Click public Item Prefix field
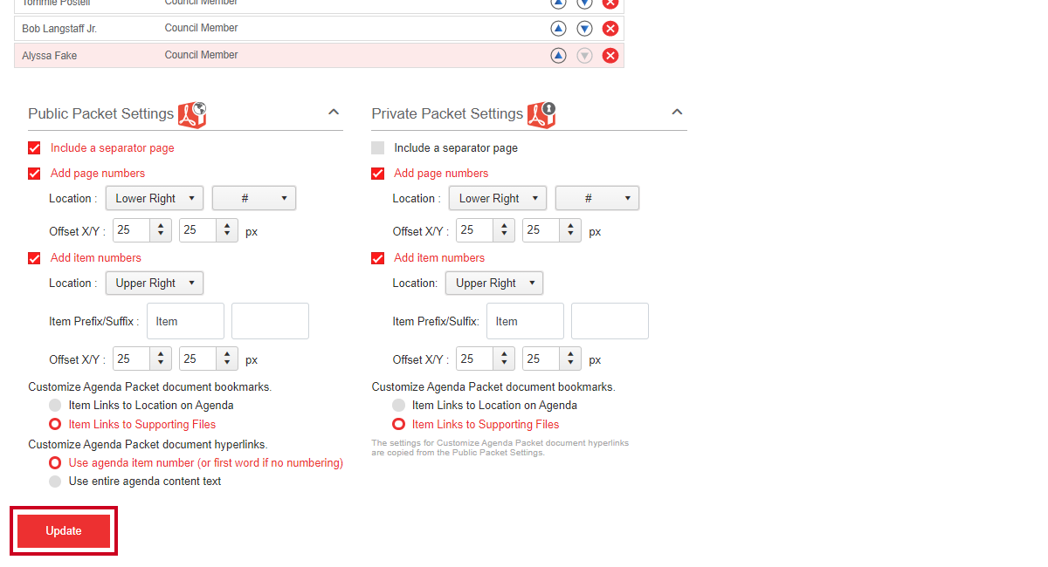This screenshot has height=567, width=1048. [185, 321]
